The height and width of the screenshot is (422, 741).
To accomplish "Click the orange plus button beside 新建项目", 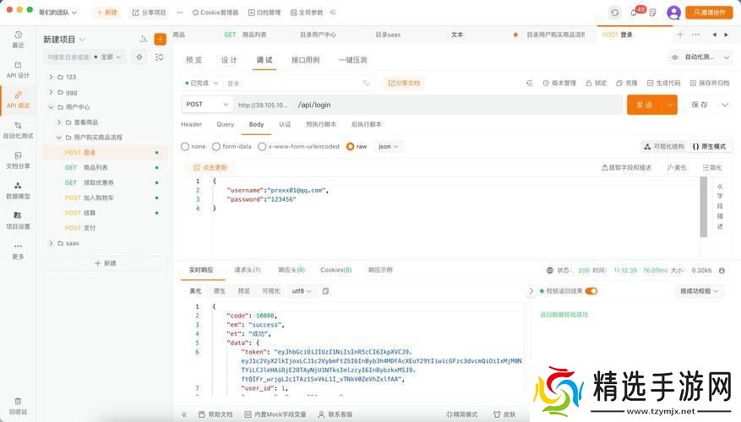I will click(161, 39).
